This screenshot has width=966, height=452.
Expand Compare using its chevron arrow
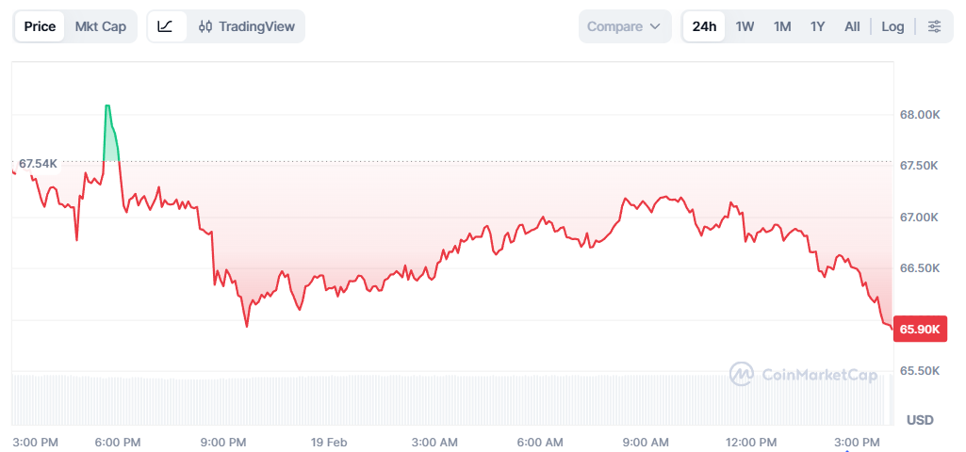655,26
